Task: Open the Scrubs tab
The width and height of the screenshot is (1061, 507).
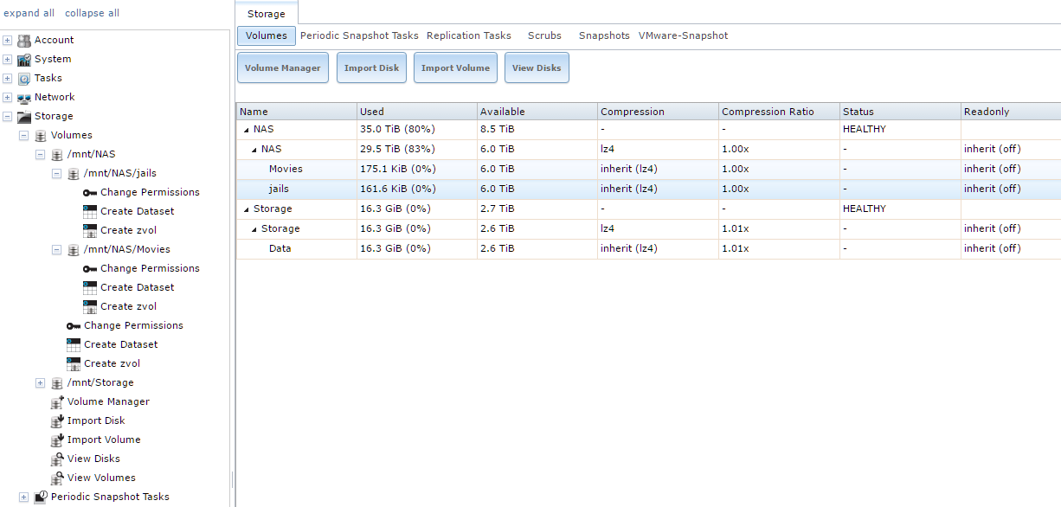Action: coord(544,35)
